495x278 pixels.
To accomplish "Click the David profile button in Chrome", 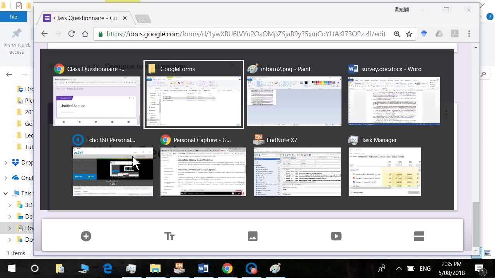I will (402, 10).
